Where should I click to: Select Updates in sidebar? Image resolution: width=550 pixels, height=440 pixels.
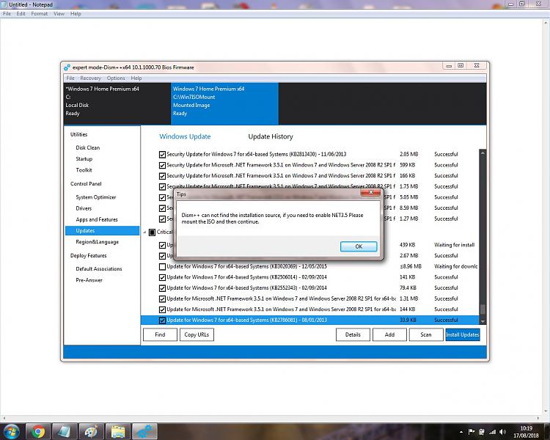[102, 230]
